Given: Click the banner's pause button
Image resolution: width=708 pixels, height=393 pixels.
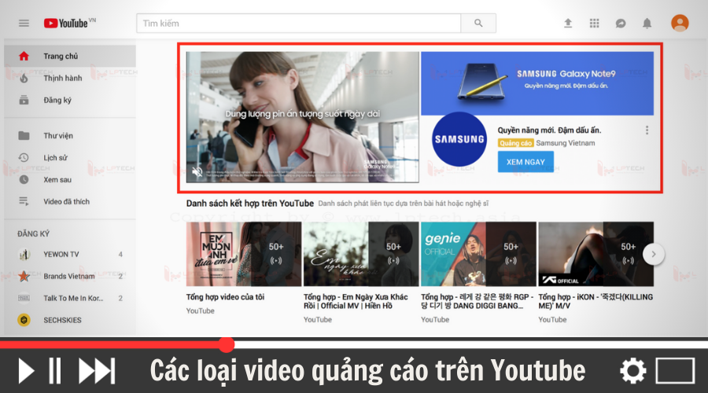Looking at the screenshot, I should (x=54, y=371).
